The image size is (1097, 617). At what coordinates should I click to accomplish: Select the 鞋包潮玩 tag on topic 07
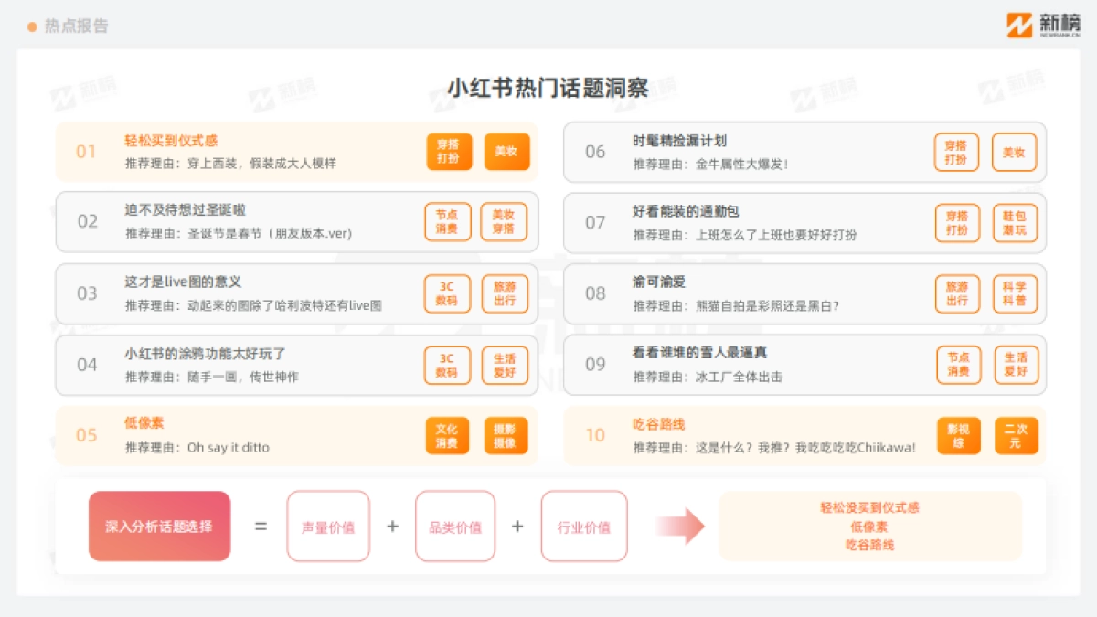[1015, 222]
